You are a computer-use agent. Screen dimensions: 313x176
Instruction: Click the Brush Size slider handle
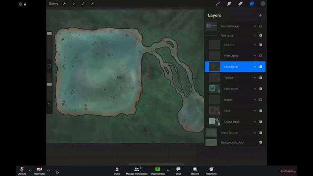click(49, 34)
